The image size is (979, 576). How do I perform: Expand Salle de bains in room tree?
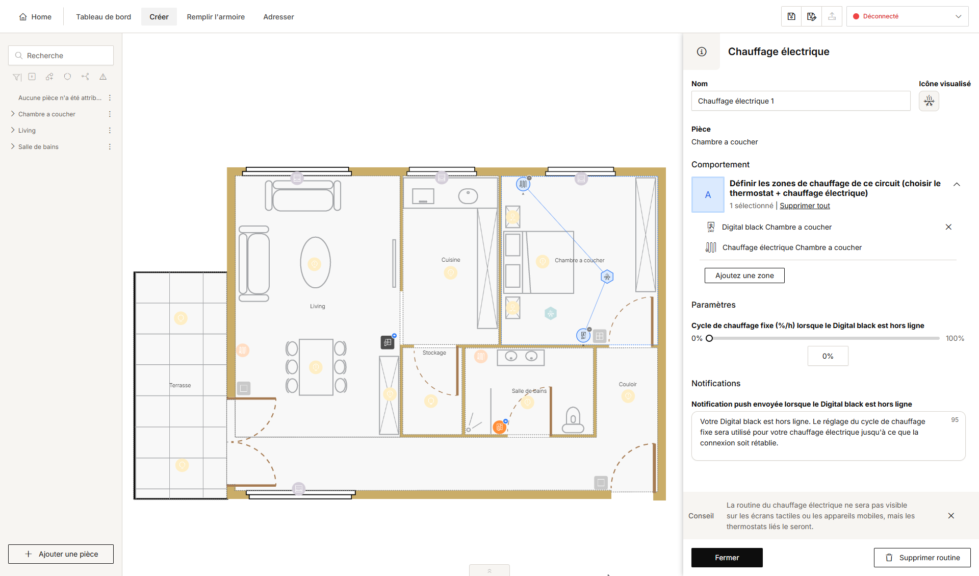pyautogui.click(x=13, y=146)
